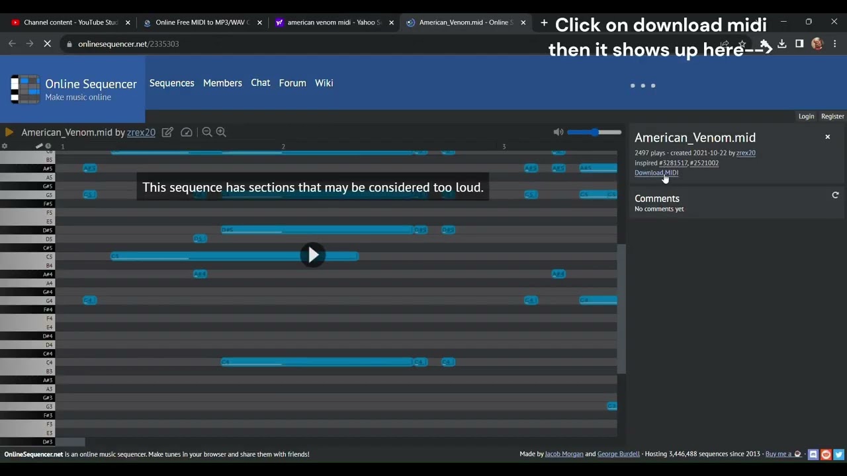847x476 pixels.
Task: Click the G4 piano key
Action: (27, 301)
